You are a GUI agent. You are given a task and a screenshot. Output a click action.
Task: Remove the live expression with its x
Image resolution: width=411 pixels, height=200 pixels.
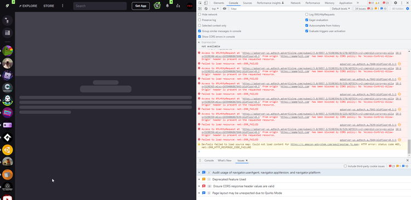click(x=199, y=42)
